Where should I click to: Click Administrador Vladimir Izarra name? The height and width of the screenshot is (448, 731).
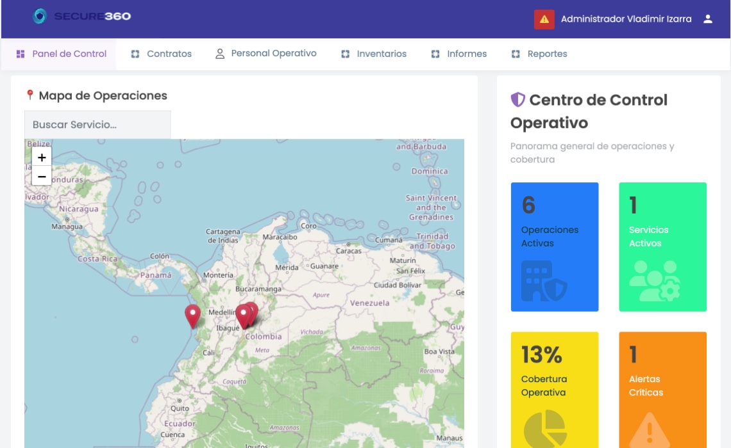click(x=626, y=19)
